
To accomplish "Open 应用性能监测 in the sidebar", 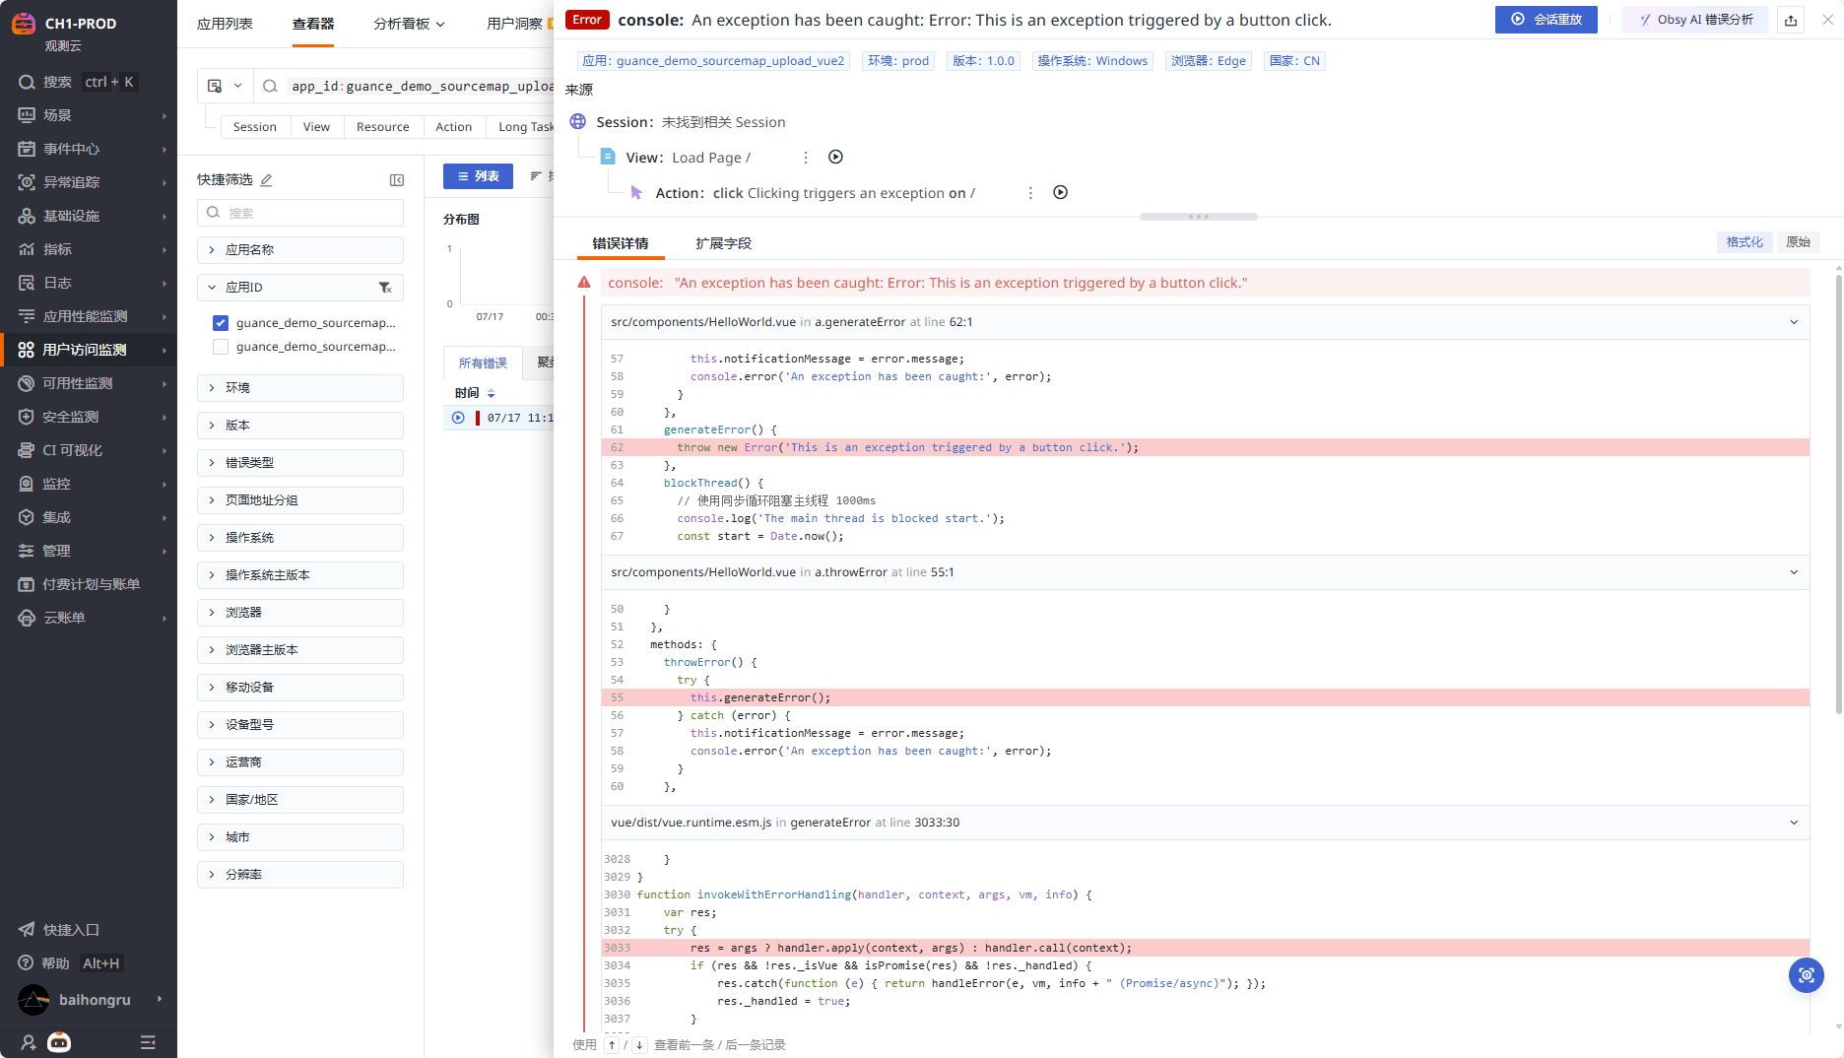I will tap(89, 316).
